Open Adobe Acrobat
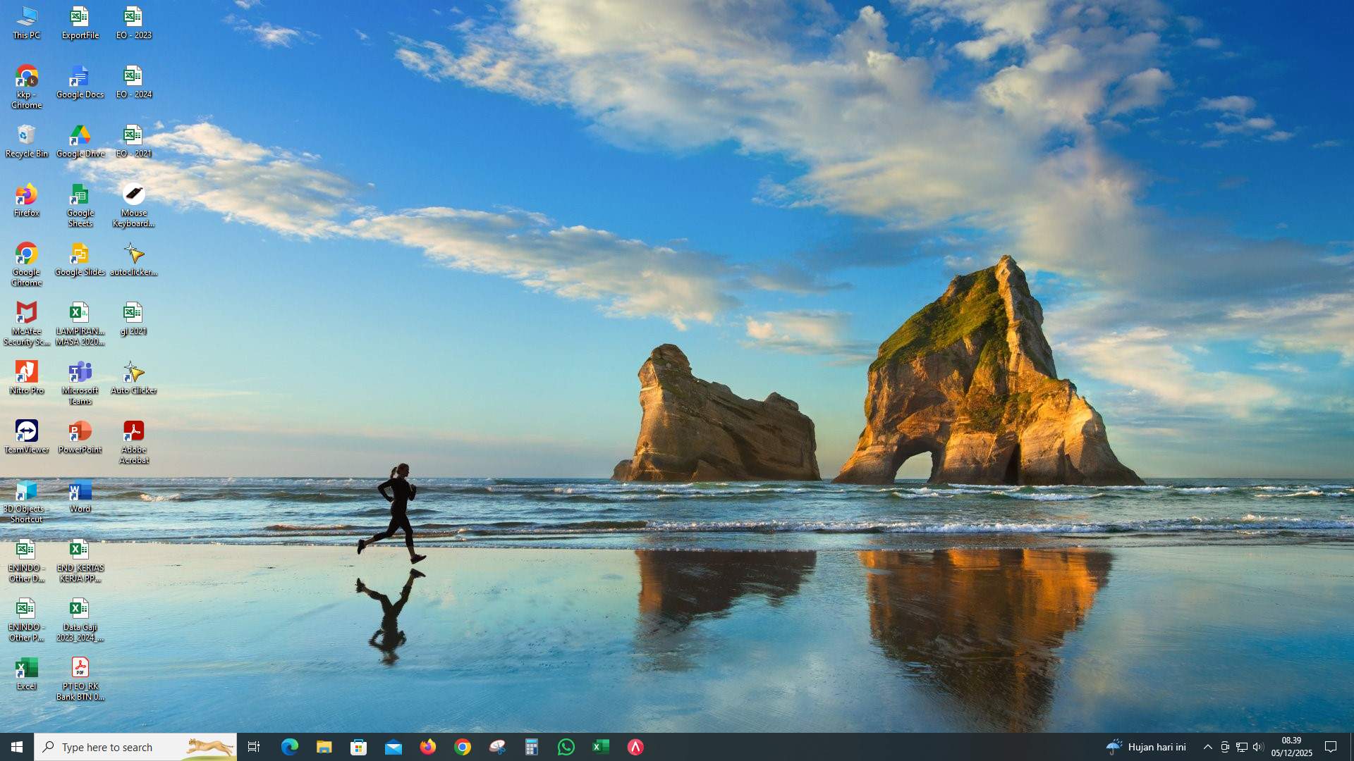This screenshot has height=761, width=1354. click(133, 431)
